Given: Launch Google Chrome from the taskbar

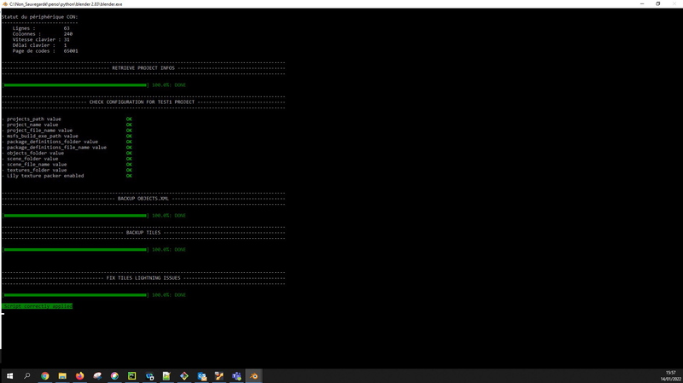Looking at the screenshot, I should tap(44, 375).
